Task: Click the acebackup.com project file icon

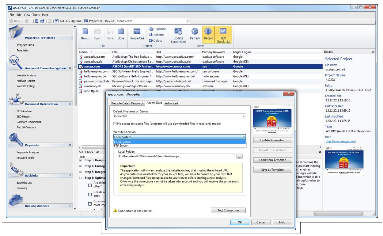Action: coord(81,57)
